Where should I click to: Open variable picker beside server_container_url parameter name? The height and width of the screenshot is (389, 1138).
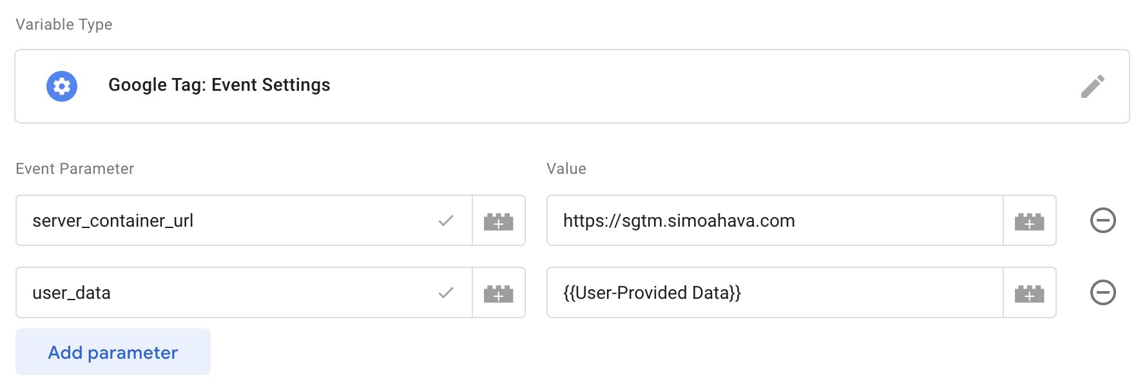point(499,221)
